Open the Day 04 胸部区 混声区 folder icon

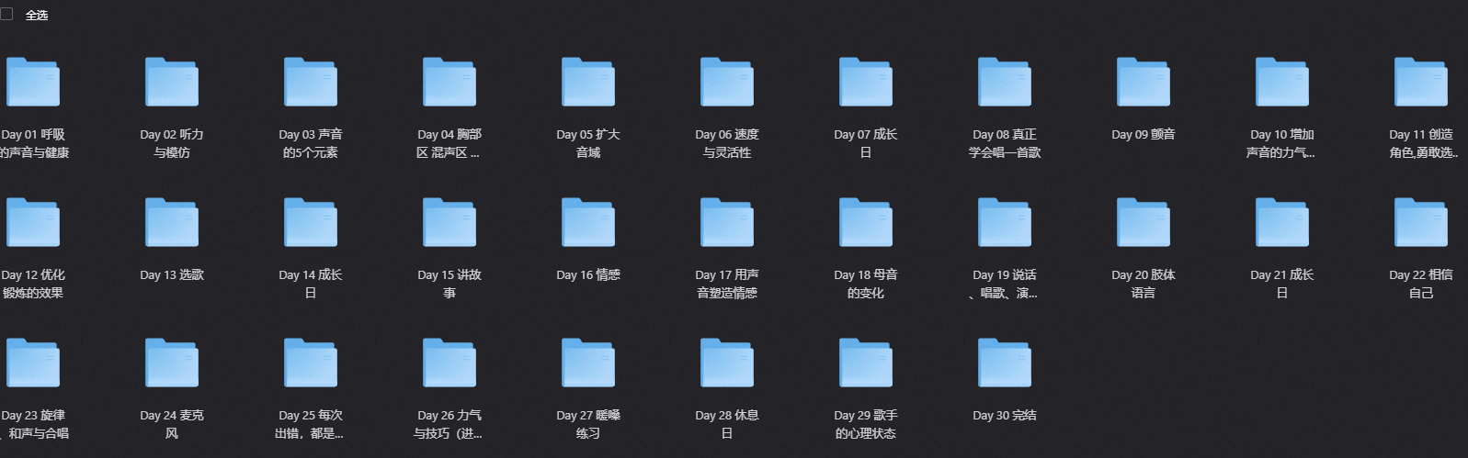tap(450, 82)
